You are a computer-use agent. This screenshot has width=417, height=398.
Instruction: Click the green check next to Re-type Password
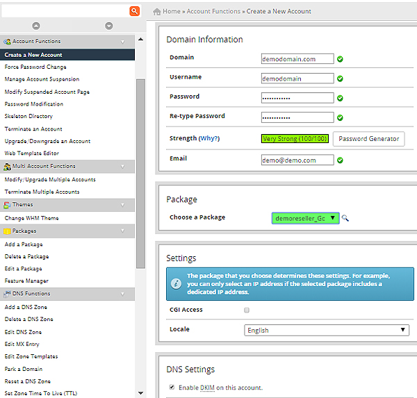[x=340, y=117]
